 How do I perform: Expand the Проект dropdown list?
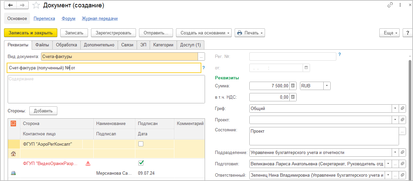click(x=395, y=119)
